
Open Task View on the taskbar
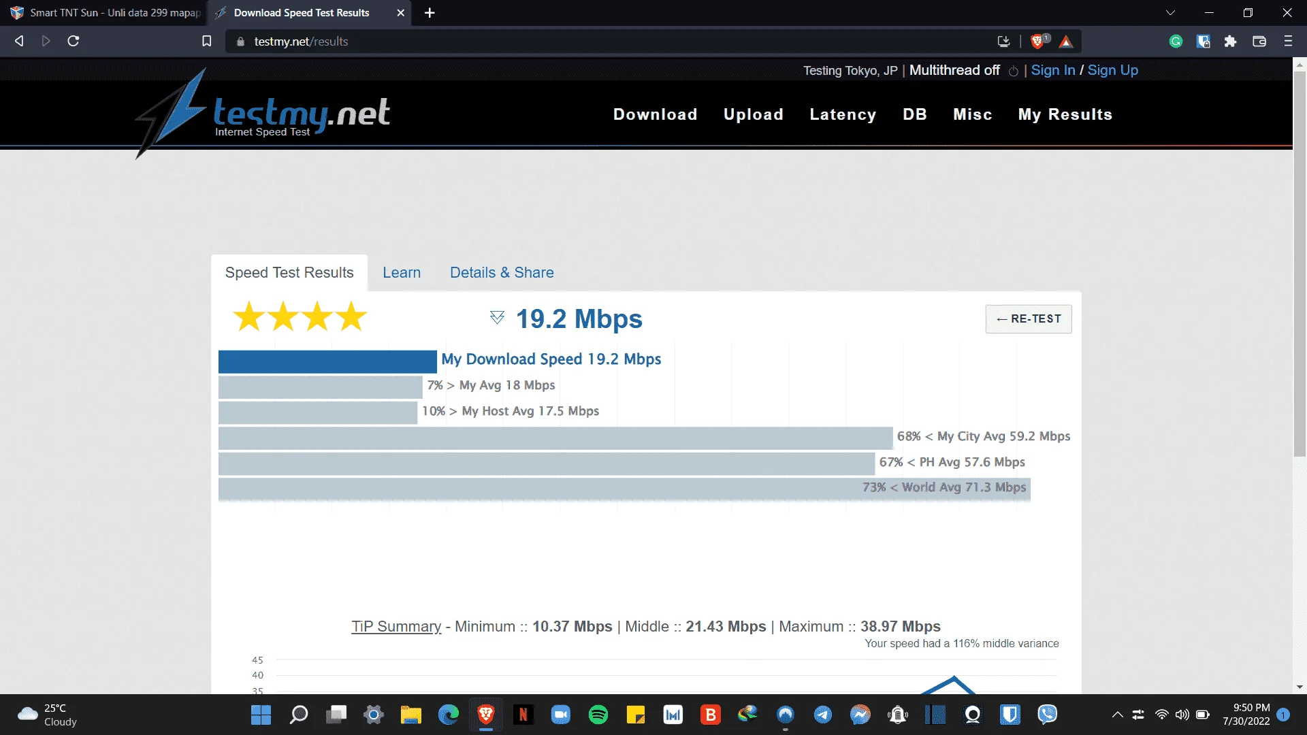point(336,715)
